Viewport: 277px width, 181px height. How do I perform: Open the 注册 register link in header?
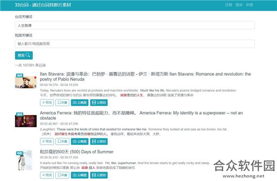(x=229, y=5)
